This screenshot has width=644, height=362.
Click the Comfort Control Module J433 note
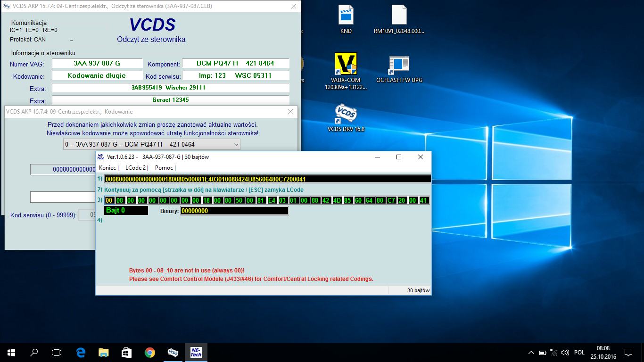pyautogui.click(x=251, y=279)
